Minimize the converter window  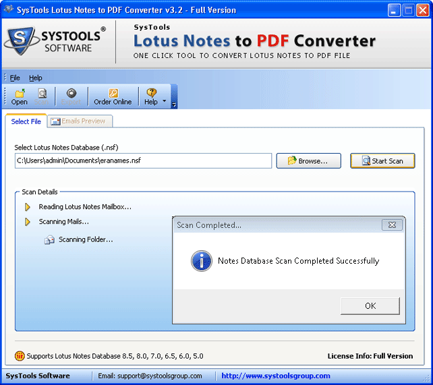pyautogui.click(x=394, y=11)
